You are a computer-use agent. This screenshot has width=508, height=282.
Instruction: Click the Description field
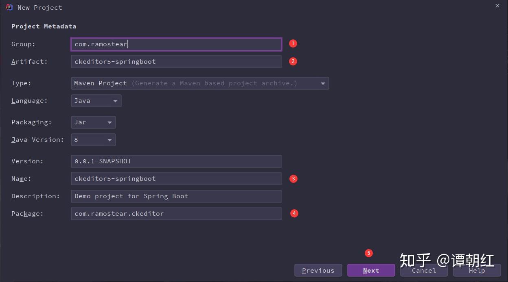click(176, 196)
